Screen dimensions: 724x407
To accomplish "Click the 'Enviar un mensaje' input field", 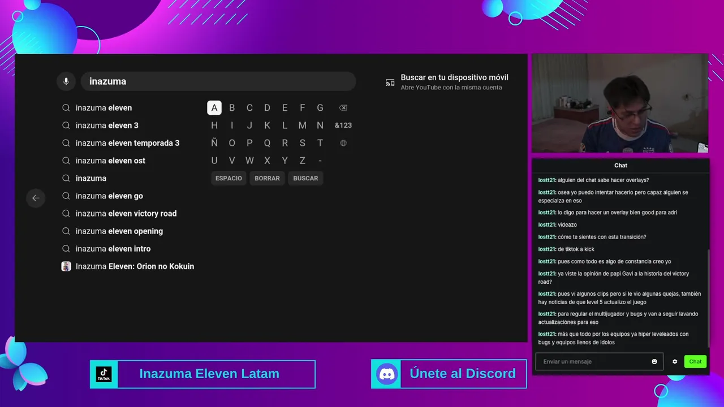I will point(599,362).
